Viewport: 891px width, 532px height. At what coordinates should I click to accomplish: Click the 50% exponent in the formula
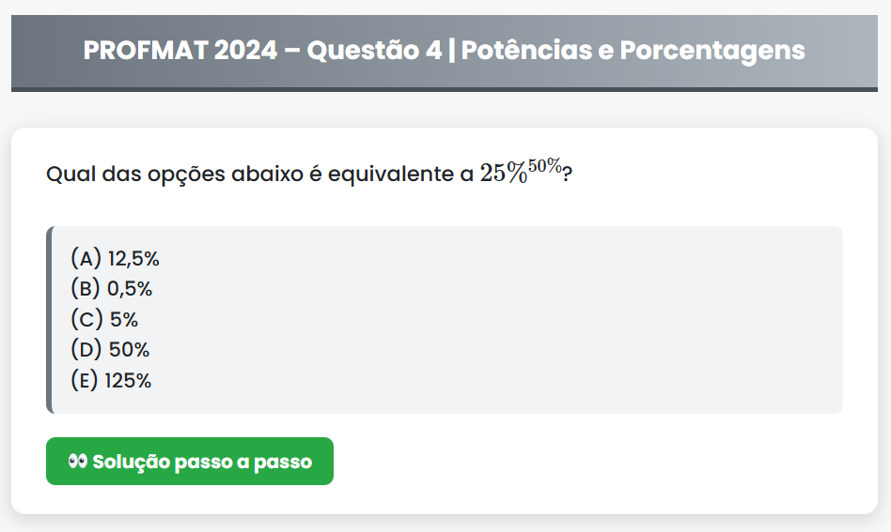click(x=545, y=166)
